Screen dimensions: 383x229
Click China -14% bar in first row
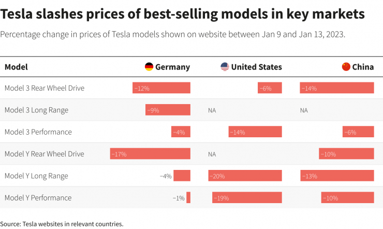click(337, 88)
